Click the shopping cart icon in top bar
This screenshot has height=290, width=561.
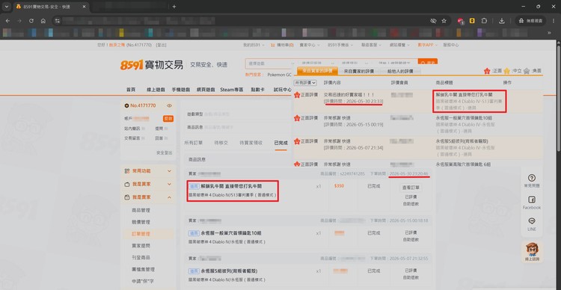(272, 46)
